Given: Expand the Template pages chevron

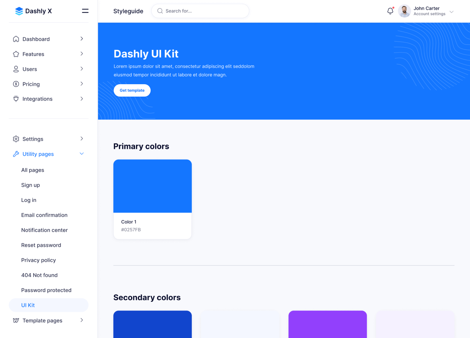Looking at the screenshot, I should click(82, 320).
